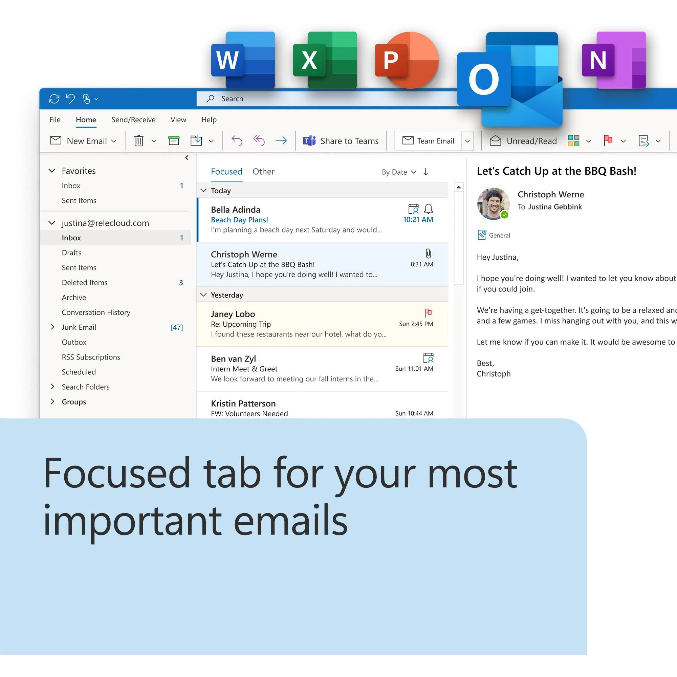
Task: Click the General sensitivity label icon
Action: tap(482, 235)
